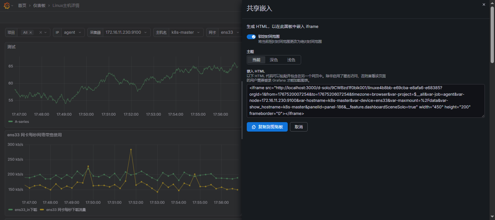Remove the All tag in 项目 filter
The image size is (495, 220).
31,33
